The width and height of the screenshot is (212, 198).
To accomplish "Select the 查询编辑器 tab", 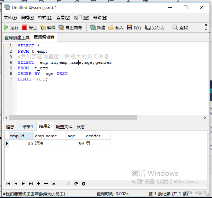I will (44, 37).
